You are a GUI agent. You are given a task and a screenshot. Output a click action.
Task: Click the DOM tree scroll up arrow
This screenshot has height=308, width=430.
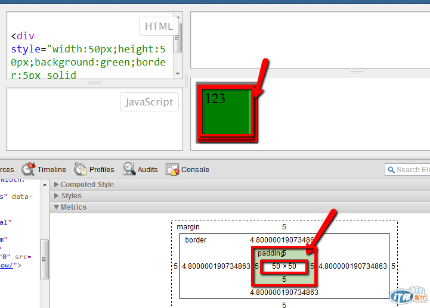45,185
